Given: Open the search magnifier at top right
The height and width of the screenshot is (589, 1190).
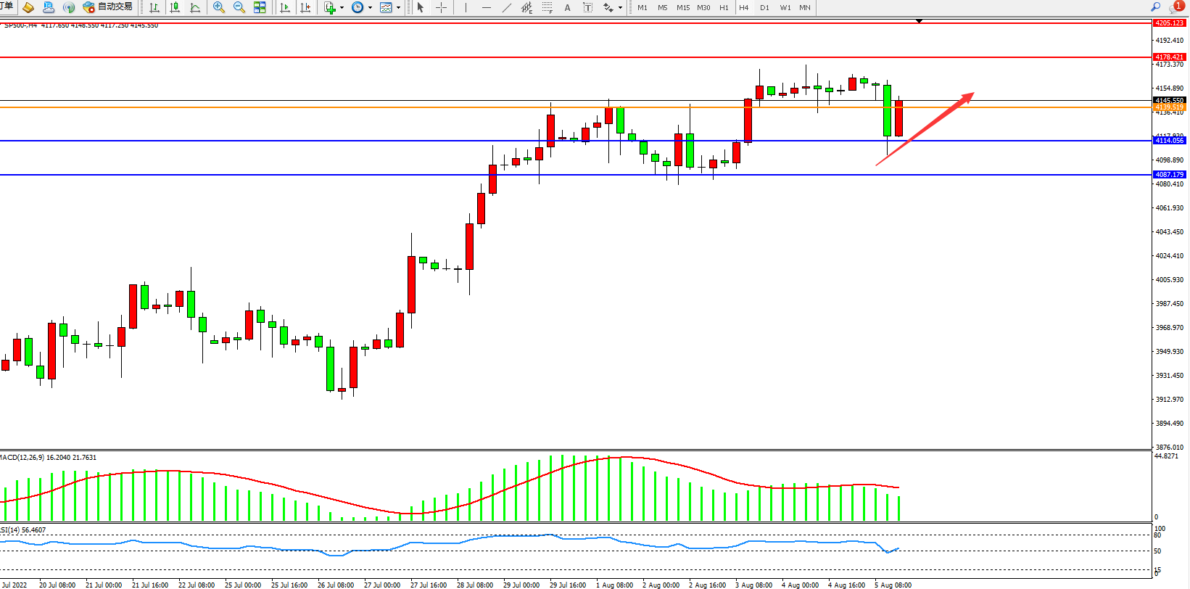Looking at the screenshot, I should coord(1155,7).
